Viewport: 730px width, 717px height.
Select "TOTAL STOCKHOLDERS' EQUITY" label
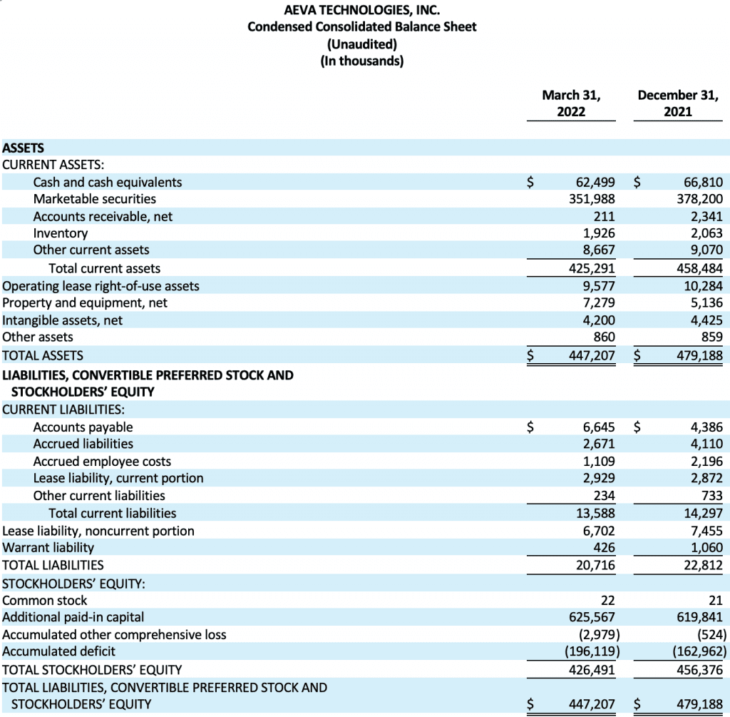coord(92,671)
